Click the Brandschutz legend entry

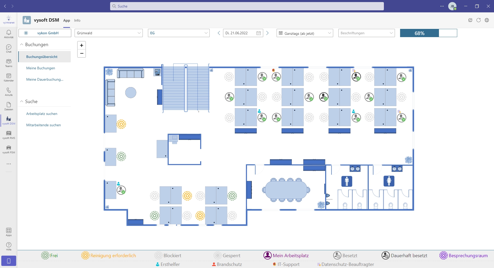[x=227, y=264]
